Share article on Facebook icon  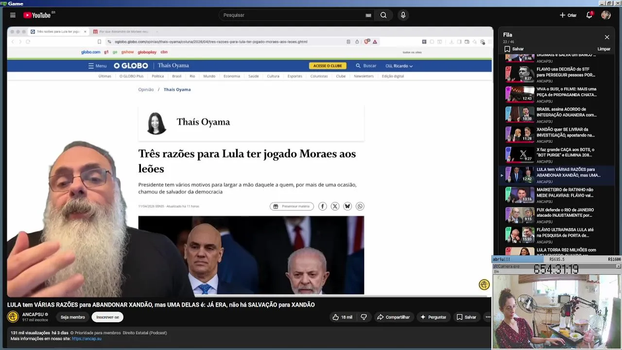(x=322, y=206)
